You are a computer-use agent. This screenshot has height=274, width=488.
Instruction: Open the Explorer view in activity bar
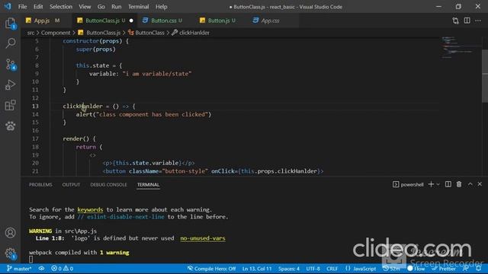click(10, 24)
